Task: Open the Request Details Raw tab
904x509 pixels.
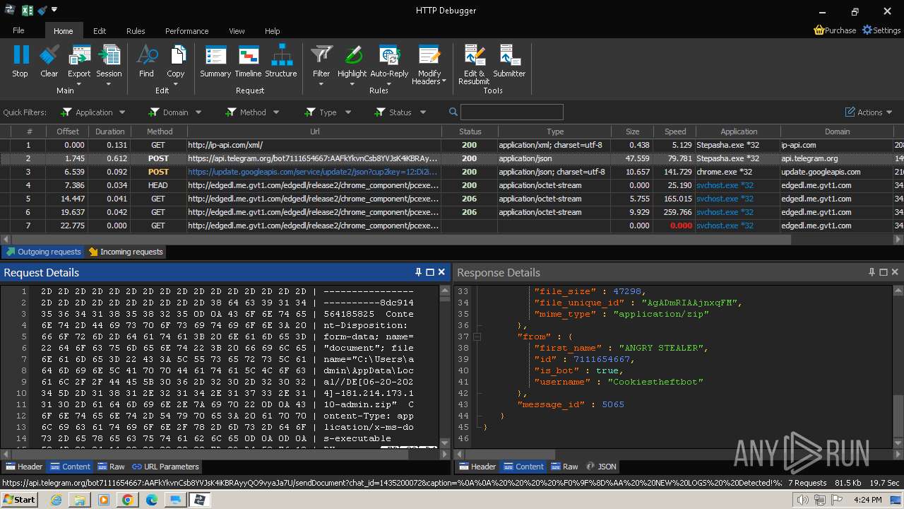Action: 112,467
